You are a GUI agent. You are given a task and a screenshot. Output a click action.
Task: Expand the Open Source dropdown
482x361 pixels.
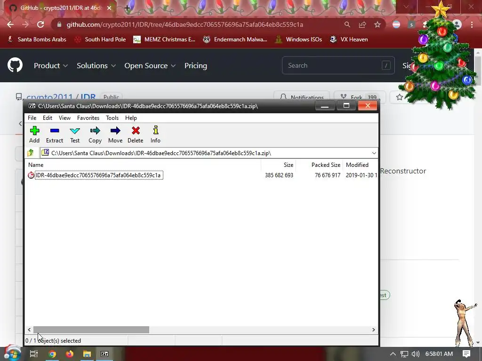pos(150,66)
